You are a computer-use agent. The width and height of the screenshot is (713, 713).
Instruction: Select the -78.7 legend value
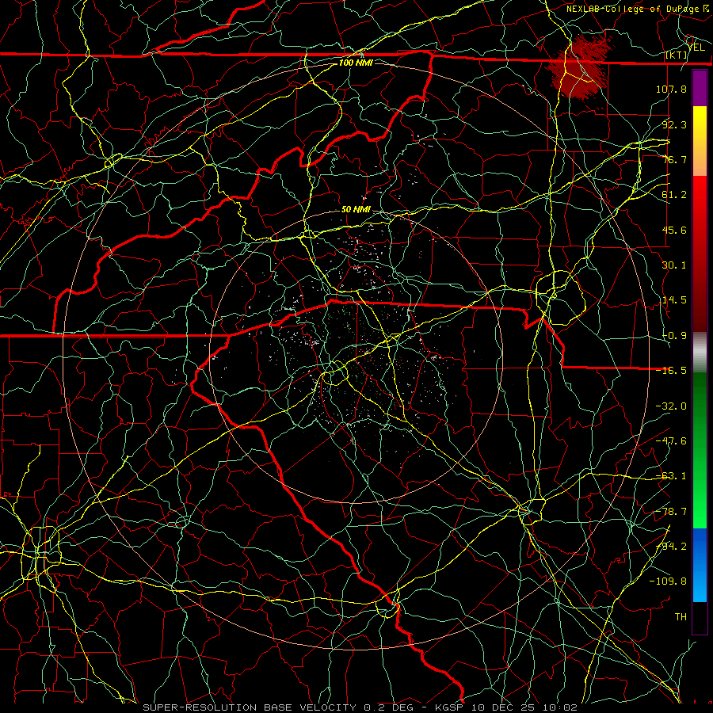point(671,512)
